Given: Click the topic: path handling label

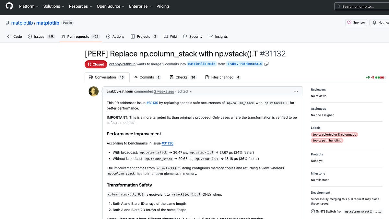Looking at the screenshot, I should 327,140.
